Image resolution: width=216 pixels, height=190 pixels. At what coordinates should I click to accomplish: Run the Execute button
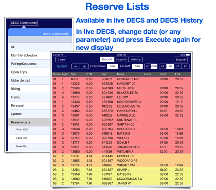click(x=181, y=60)
